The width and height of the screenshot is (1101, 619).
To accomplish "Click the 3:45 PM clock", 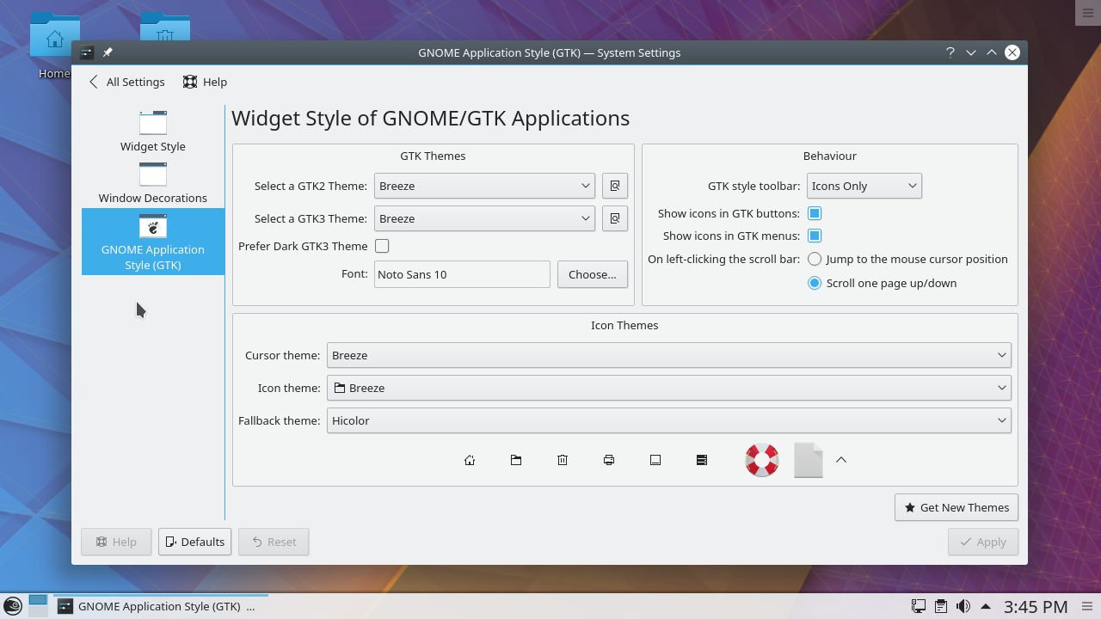I will pyautogui.click(x=1036, y=606).
